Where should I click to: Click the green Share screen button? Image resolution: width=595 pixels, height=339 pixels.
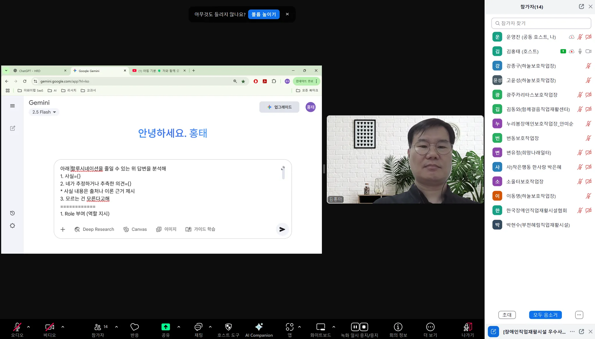pyautogui.click(x=166, y=327)
